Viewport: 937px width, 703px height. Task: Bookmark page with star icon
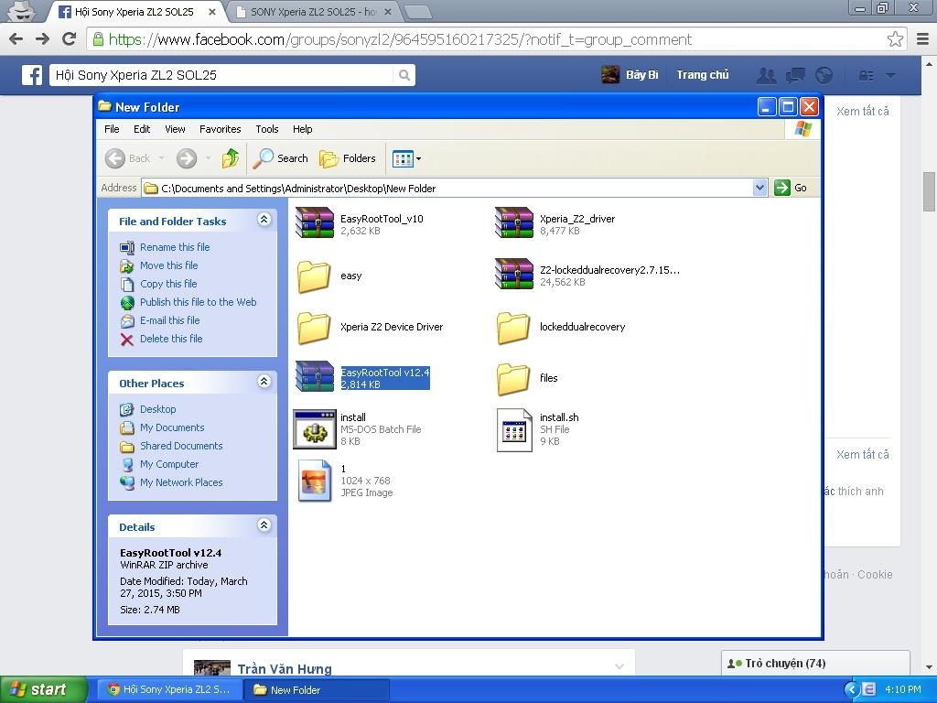point(895,39)
